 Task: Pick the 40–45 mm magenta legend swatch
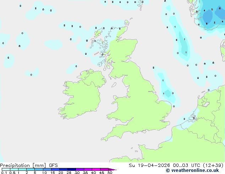[96, 169]
